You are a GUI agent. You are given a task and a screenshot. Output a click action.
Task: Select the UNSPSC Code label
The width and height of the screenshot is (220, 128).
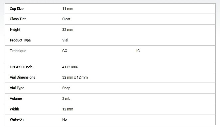click(21, 67)
